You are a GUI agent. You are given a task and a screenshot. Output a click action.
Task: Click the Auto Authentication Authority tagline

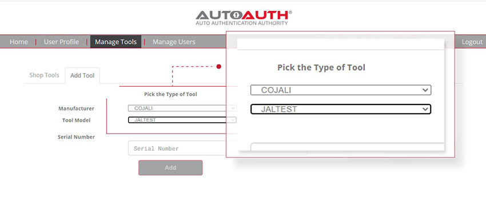[242, 23]
